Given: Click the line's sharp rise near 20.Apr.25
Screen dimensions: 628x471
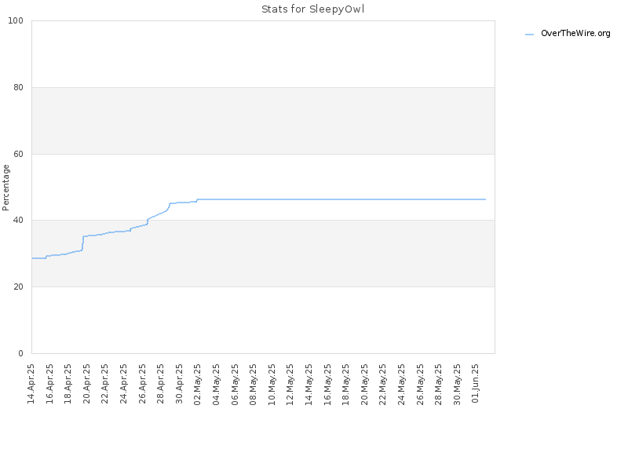Looking at the screenshot, I should pyautogui.click(x=82, y=243).
